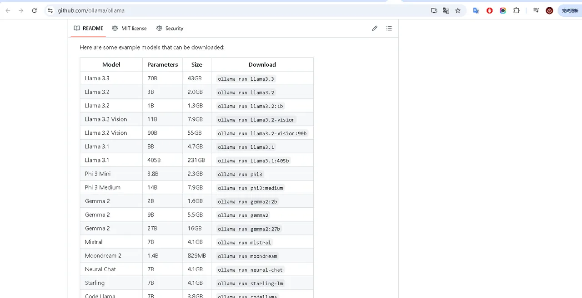Click the Download column header
The height and width of the screenshot is (298, 582).
262,64
